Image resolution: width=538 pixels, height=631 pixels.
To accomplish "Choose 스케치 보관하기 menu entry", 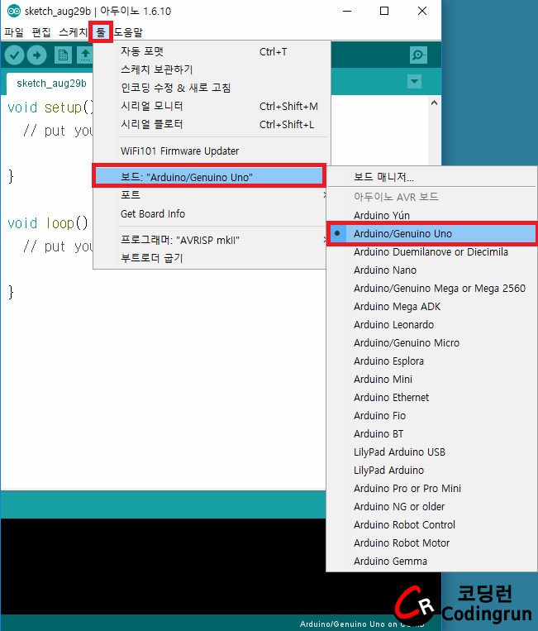I will coord(212,69).
